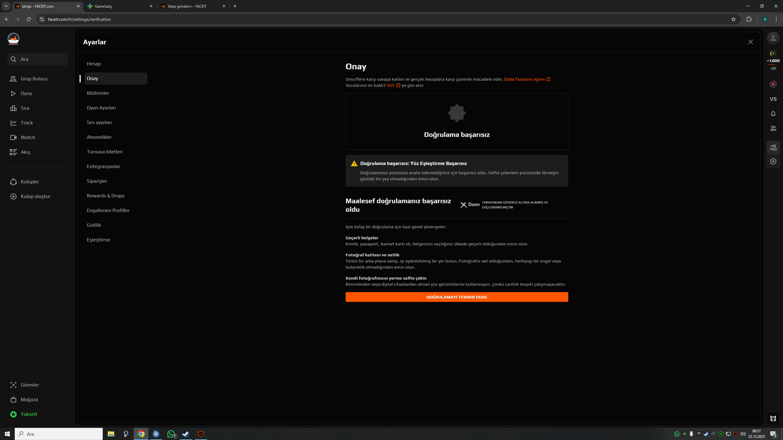Open Steam from the taskbar
Image resolution: width=783 pixels, height=440 pixels.
tap(186, 434)
